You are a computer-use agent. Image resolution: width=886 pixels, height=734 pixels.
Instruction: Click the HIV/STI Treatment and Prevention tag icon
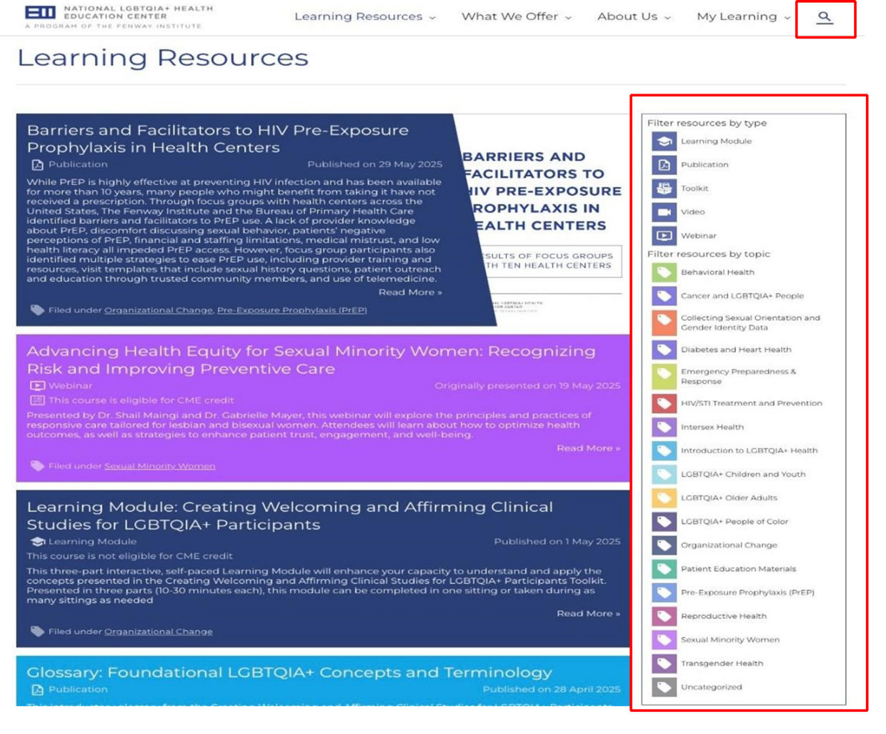pyautogui.click(x=664, y=403)
